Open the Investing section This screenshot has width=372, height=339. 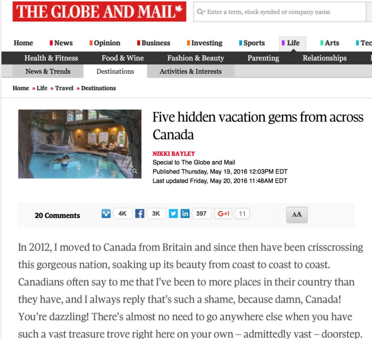point(205,43)
